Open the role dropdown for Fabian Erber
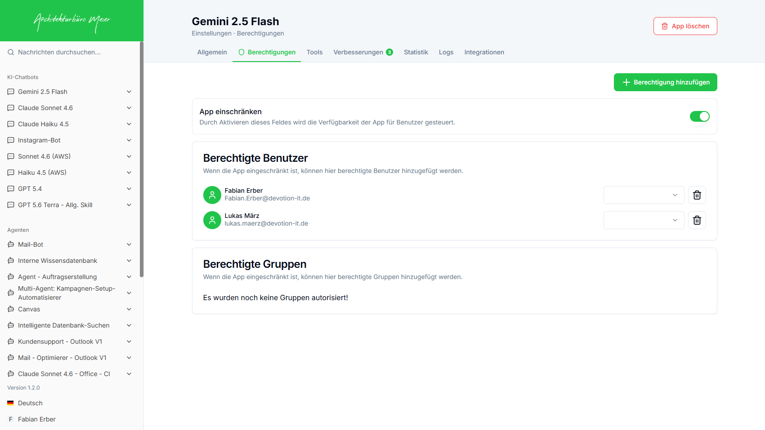This screenshot has height=430, width=765. coord(644,195)
